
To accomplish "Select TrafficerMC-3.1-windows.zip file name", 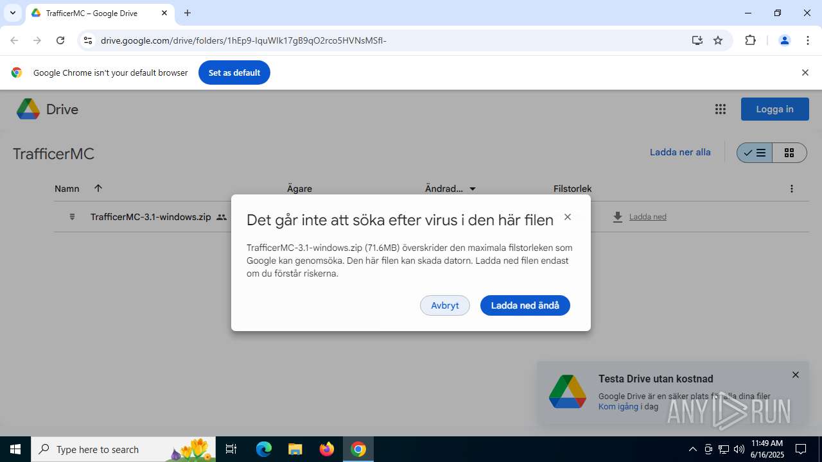I will point(151,217).
